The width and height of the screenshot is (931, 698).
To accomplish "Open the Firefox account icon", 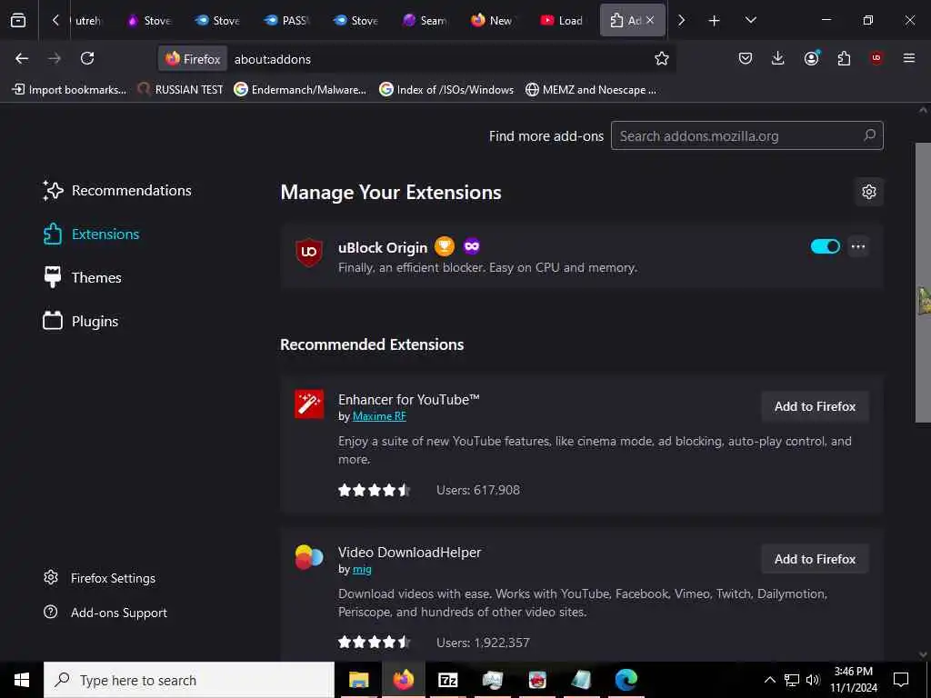I will [x=812, y=58].
